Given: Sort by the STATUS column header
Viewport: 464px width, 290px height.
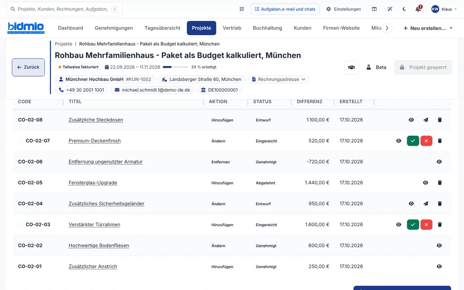Looking at the screenshot, I should pyautogui.click(x=262, y=102).
